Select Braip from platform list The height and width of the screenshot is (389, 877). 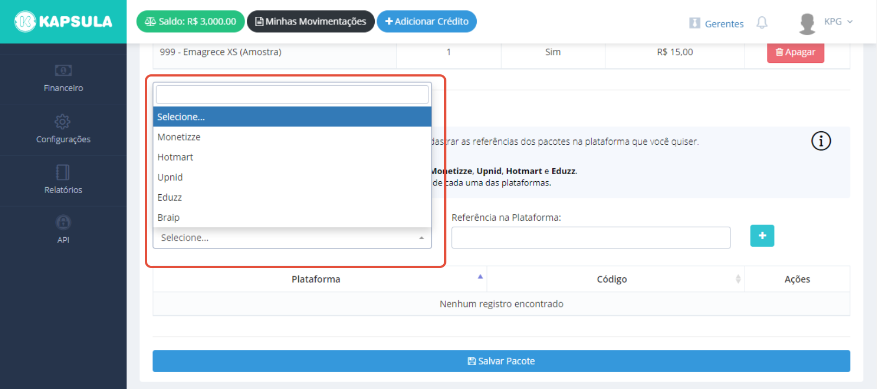292,217
